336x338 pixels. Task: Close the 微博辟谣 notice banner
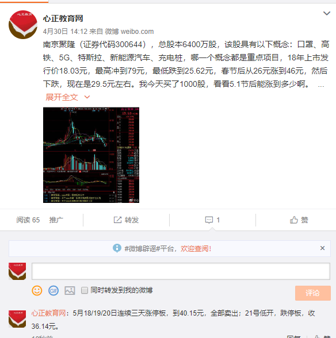[x=322, y=248]
